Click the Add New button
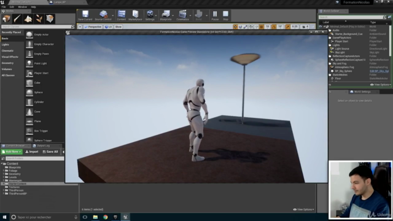The image size is (393, 221). click(x=12, y=152)
